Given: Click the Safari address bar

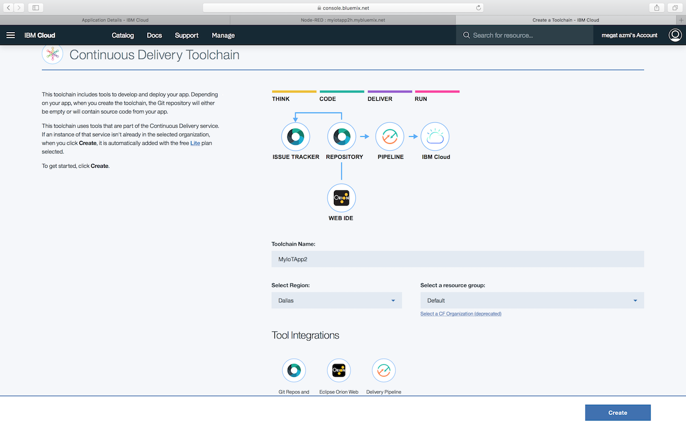Looking at the screenshot, I should tap(343, 8).
